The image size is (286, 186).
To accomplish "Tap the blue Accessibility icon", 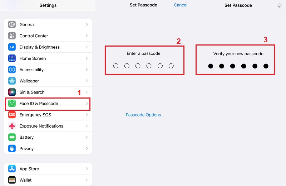I will (x=12, y=70).
